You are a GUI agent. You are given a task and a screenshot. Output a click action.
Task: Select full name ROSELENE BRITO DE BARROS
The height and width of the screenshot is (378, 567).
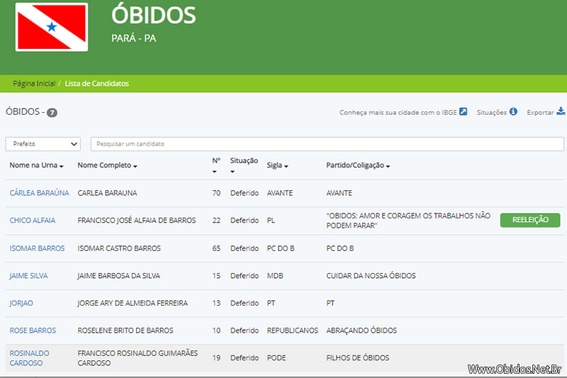click(x=125, y=330)
